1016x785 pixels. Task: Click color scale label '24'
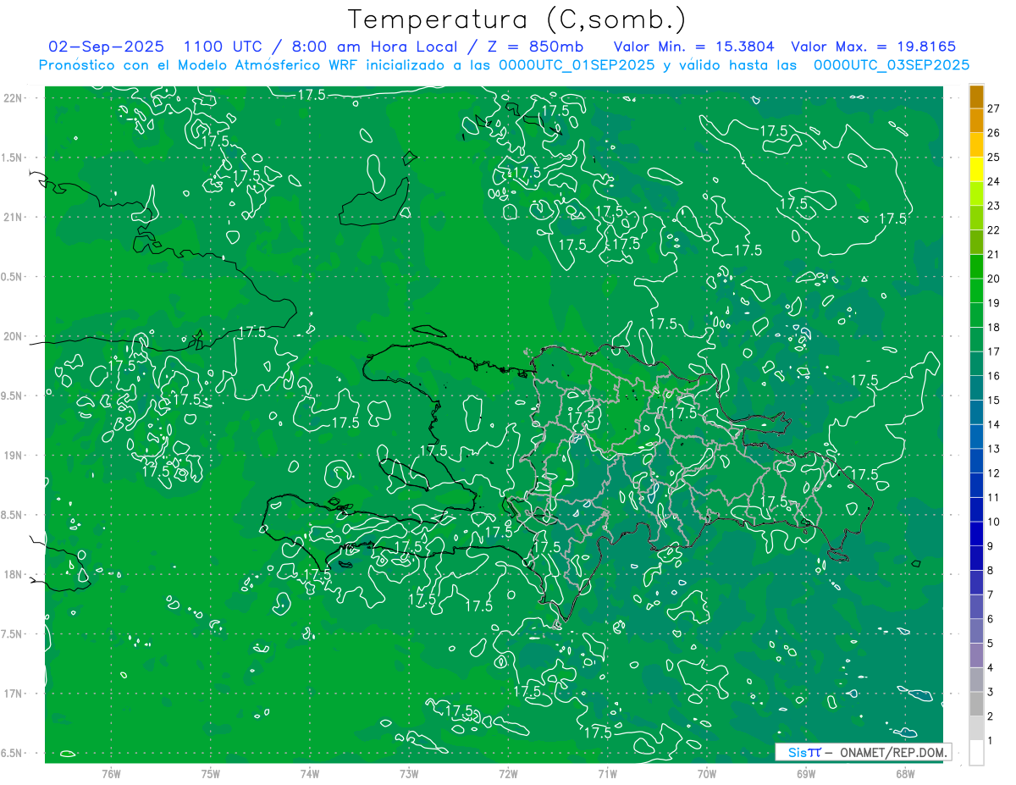tap(994, 181)
